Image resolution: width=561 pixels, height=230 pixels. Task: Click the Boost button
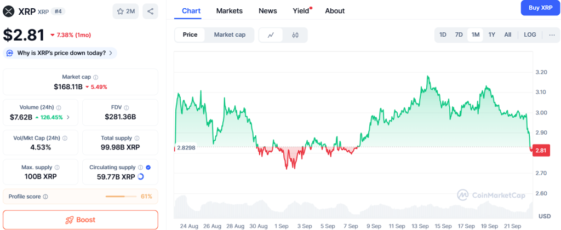[x=81, y=220]
